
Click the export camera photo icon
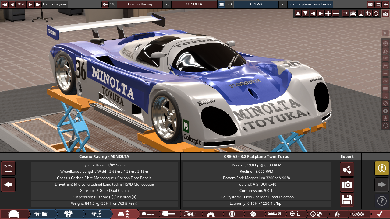pyautogui.click(x=347, y=185)
